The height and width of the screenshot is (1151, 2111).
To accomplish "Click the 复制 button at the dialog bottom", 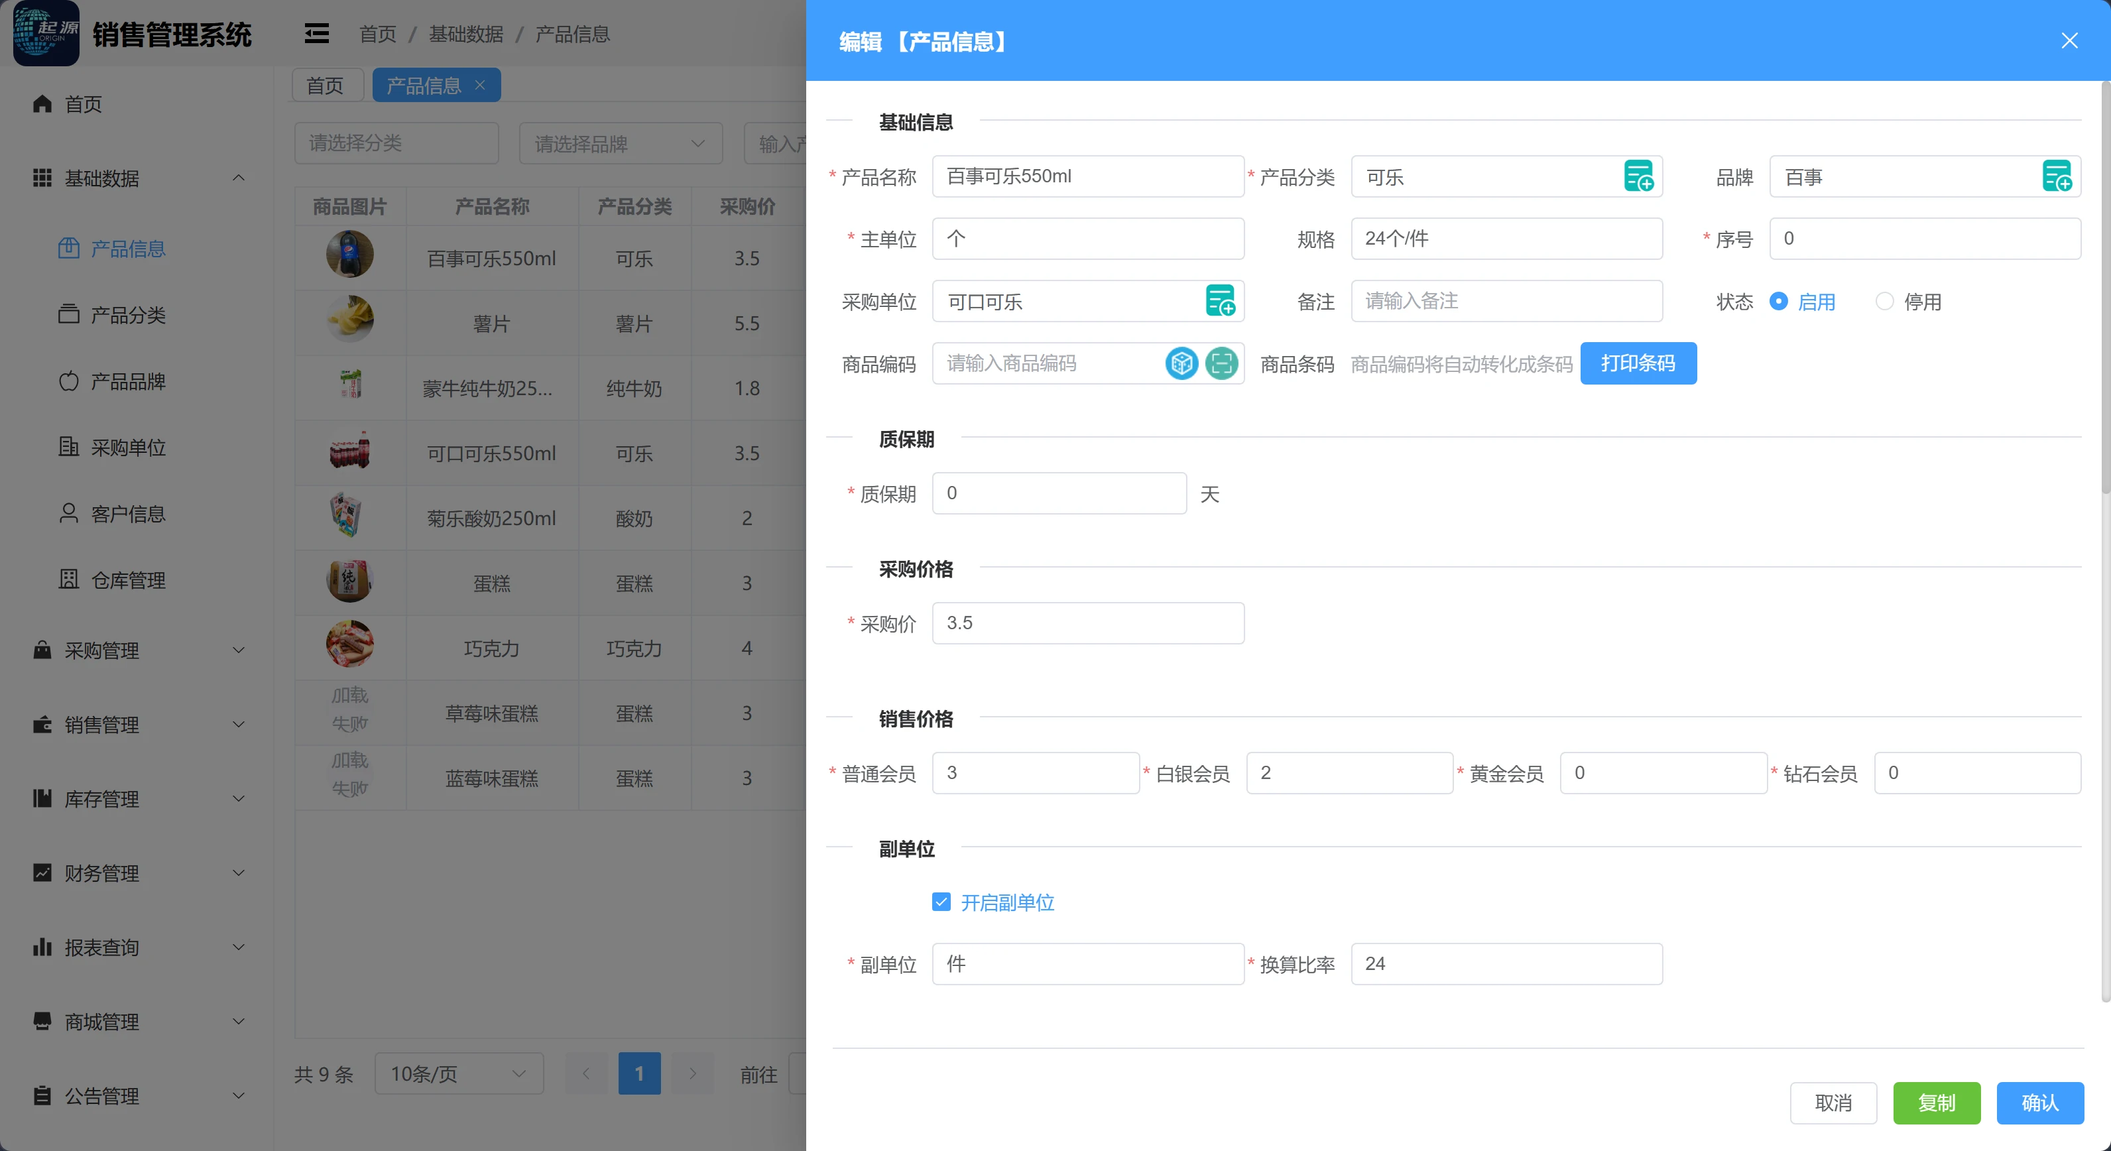I will (x=1937, y=1103).
